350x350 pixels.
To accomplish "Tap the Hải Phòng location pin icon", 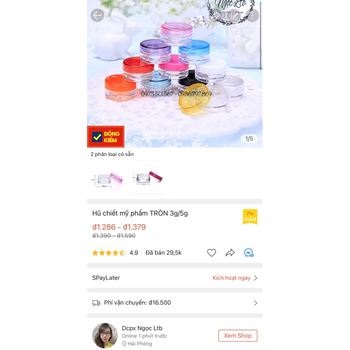I will [124, 343].
